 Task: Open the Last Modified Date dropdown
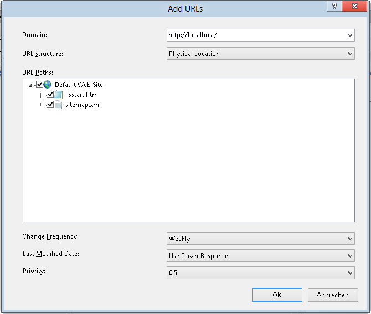tap(350, 256)
